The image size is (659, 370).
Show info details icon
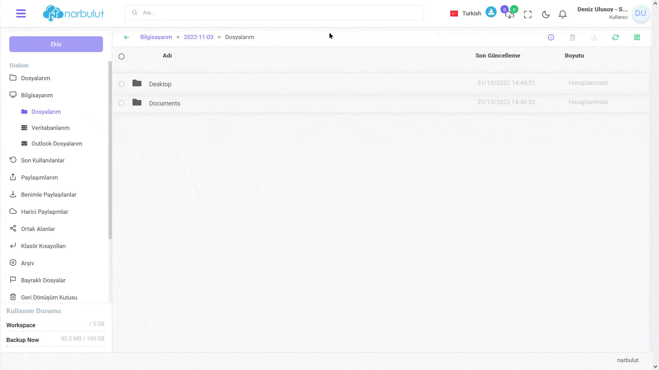(551, 37)
